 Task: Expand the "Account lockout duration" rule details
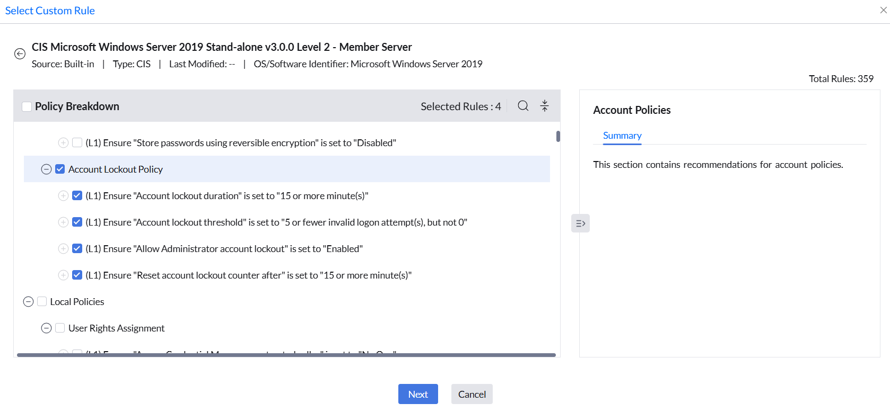tap(63, 195)
